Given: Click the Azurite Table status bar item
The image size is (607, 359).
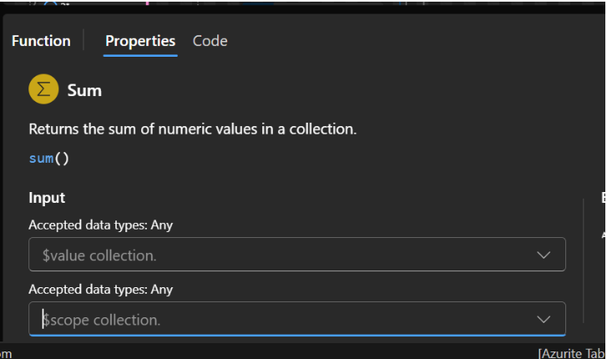Looking at the screenshot, I should (x=571, y=353).
